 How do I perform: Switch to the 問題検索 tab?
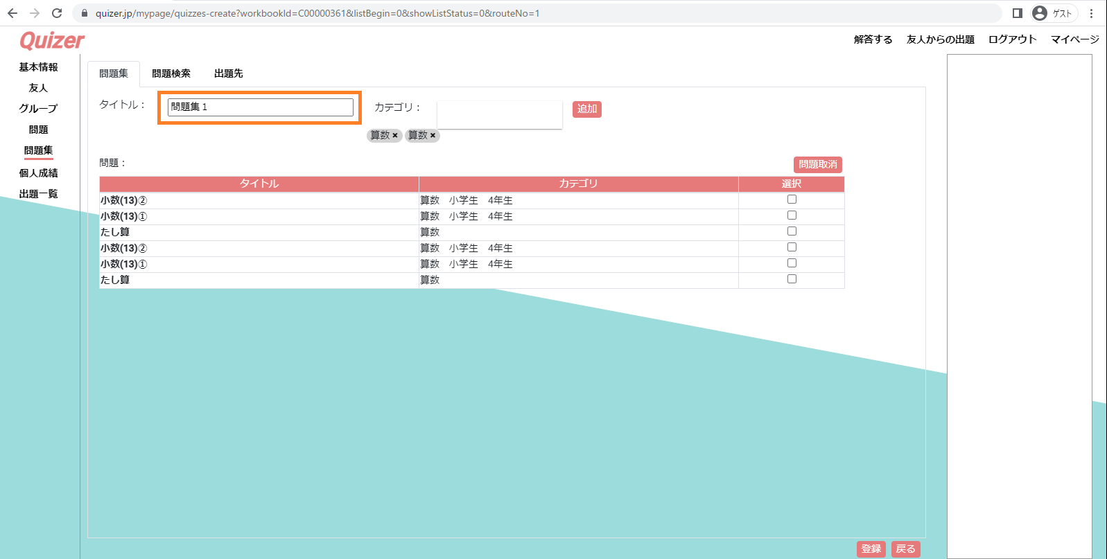click(171, 73)
